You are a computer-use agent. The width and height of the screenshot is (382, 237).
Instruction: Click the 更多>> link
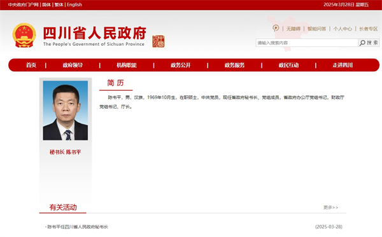[330, 207]
